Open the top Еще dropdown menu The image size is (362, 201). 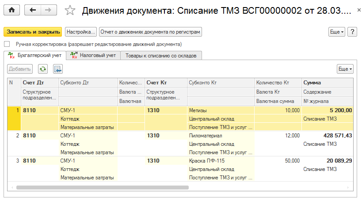[337, 32]
